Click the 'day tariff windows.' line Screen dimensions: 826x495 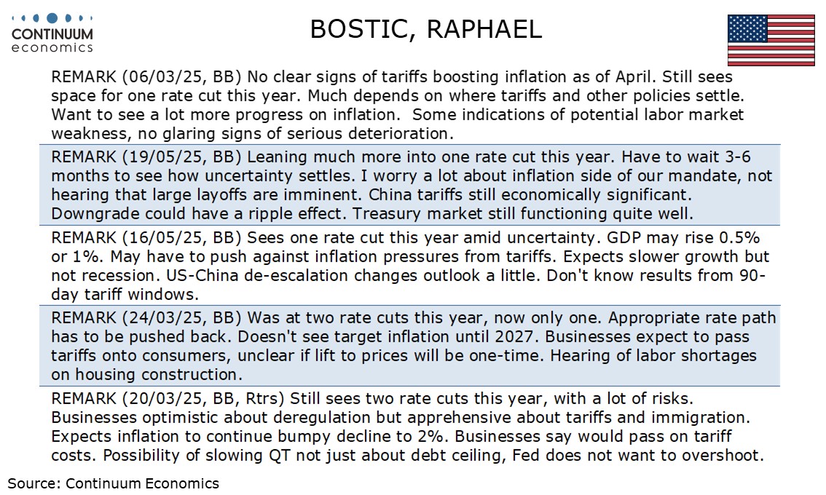point(125,294)
